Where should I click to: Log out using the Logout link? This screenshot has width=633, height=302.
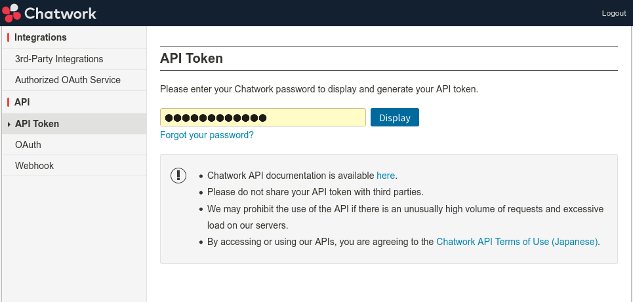point(613,13)
